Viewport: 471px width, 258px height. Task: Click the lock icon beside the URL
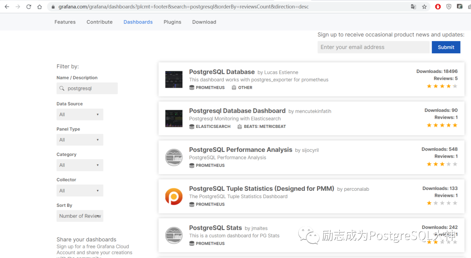click(x=53, y=7)
